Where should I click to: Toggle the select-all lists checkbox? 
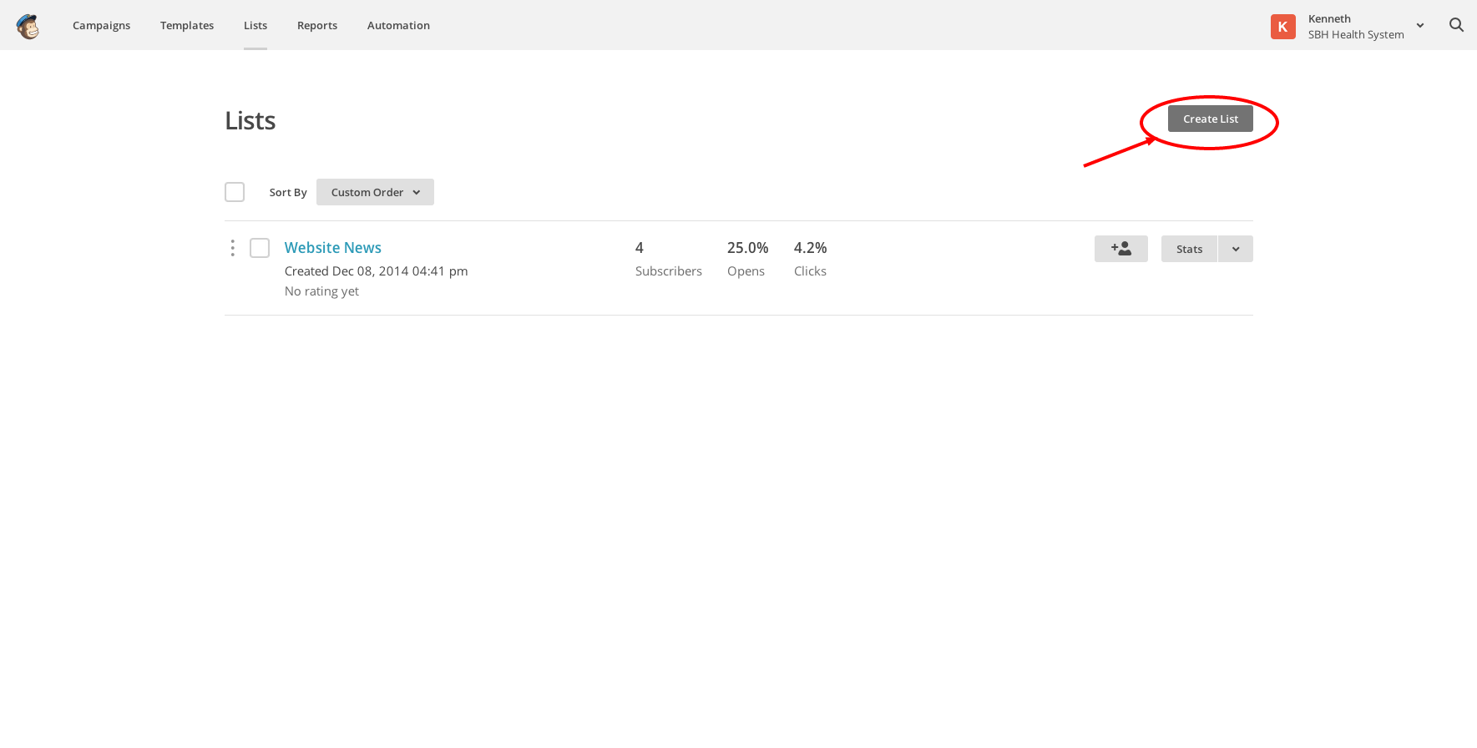point(235,192)
